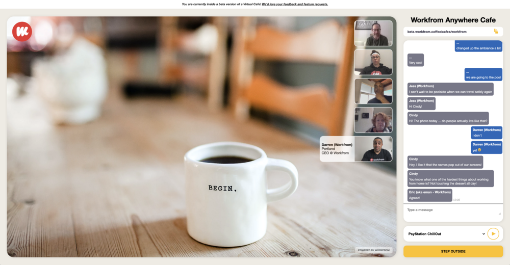Select Darren (Workfrom) video thumbnail
Viewport: 510px width, 265px height.
click(373, 149)
